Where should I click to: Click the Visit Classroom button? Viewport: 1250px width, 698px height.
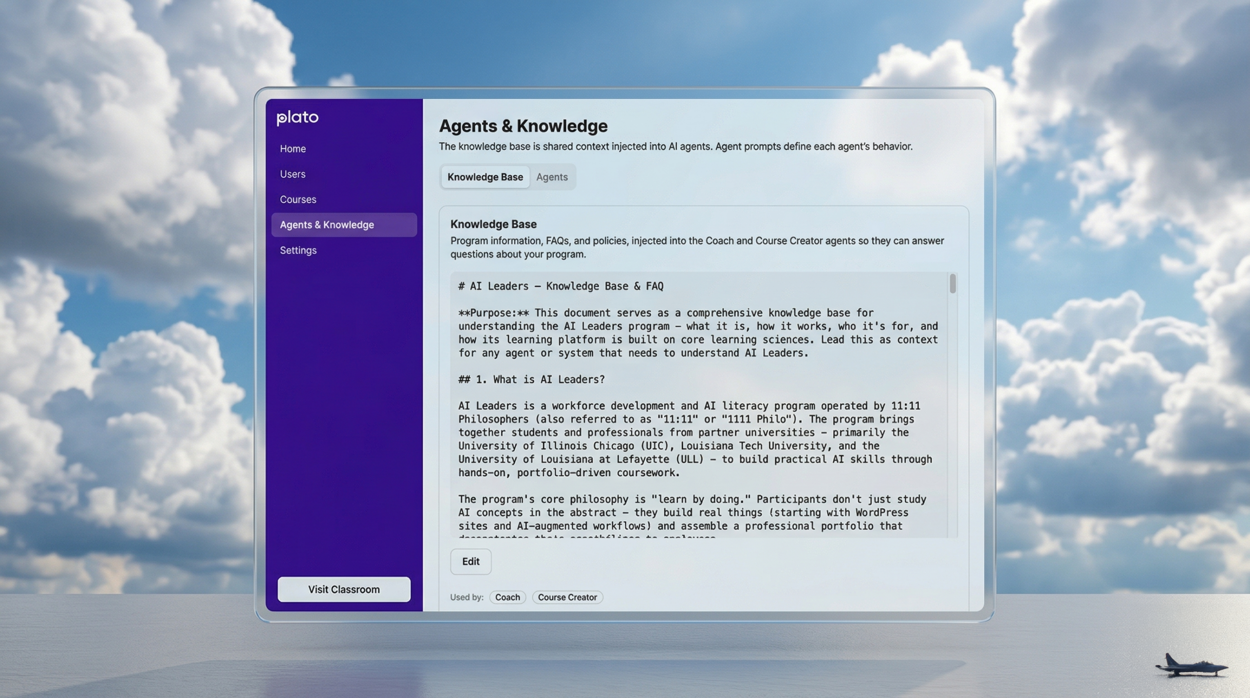[343, 589]
